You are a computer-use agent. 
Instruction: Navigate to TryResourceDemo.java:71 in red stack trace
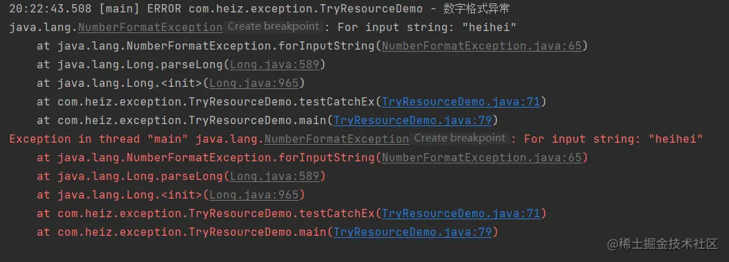(460, 213)
